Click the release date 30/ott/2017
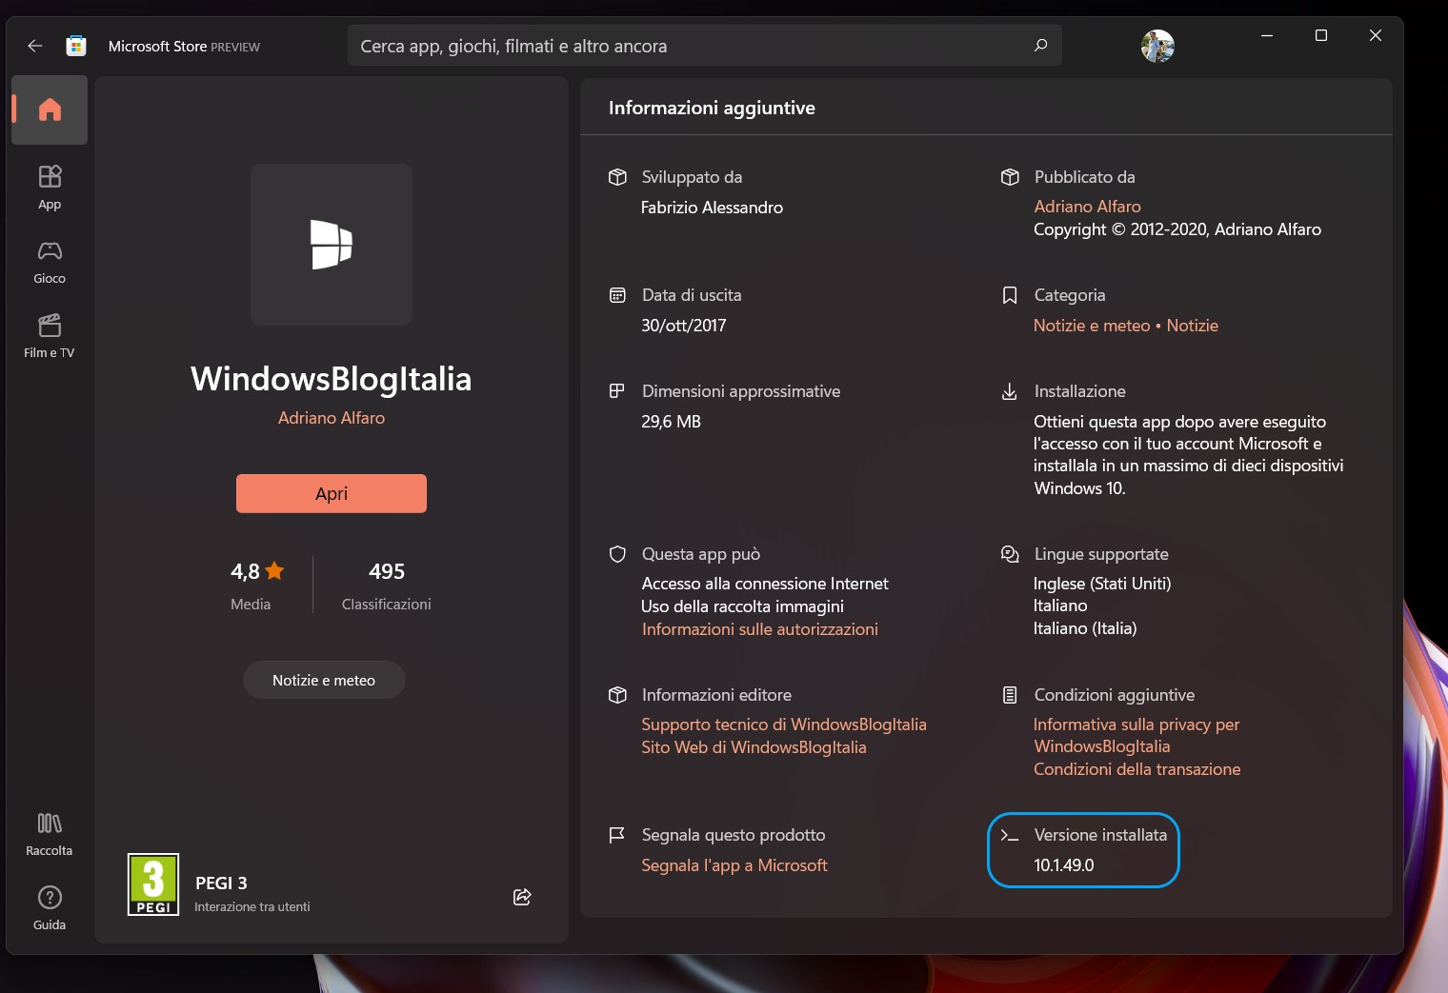Image resolution: width=1448 pixels, height=993 pixels. pos(684,326)
